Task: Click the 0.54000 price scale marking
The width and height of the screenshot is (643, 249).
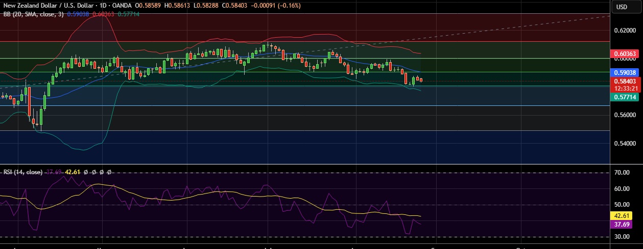Action: coord(625,144)
